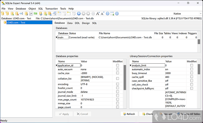Click the Cancel button
The height and width of the screenshot is (123, 203).
pyautogui.click(x=82, y=114)
